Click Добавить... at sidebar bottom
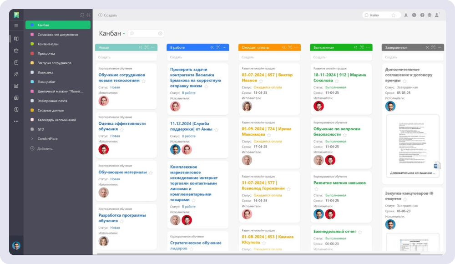455x264 pixels. pyautogui.click(x=42, y=148)
